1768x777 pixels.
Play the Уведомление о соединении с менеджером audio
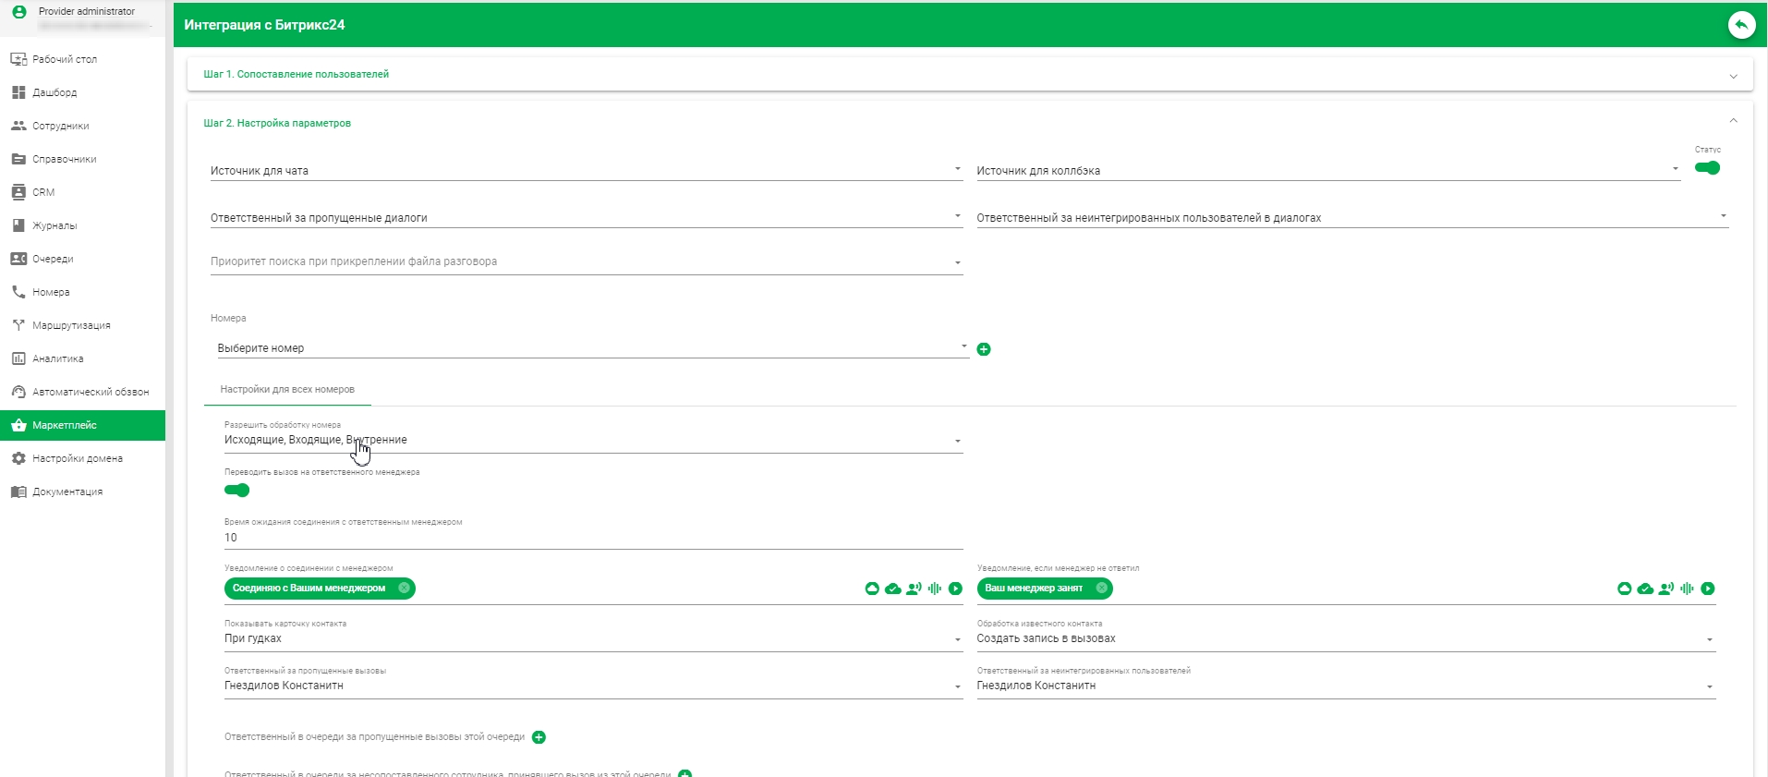(956, 589)
